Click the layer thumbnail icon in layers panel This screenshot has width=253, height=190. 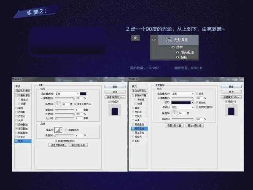(x=169, y=40)
